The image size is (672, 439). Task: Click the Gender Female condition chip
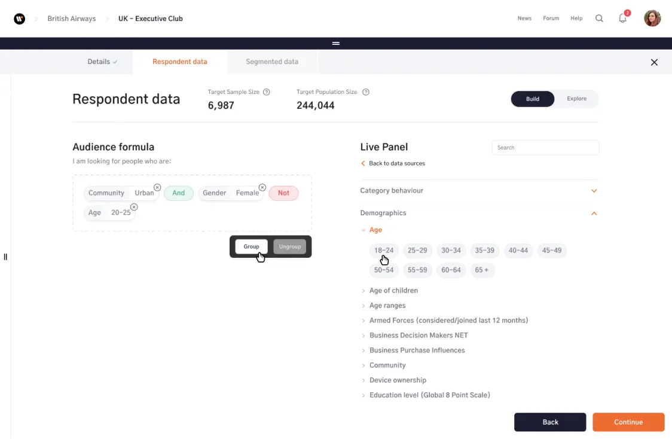tap(231, 193)
